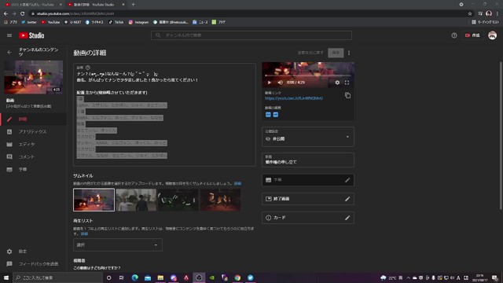Click the Create button in the header

coord(472,35)
